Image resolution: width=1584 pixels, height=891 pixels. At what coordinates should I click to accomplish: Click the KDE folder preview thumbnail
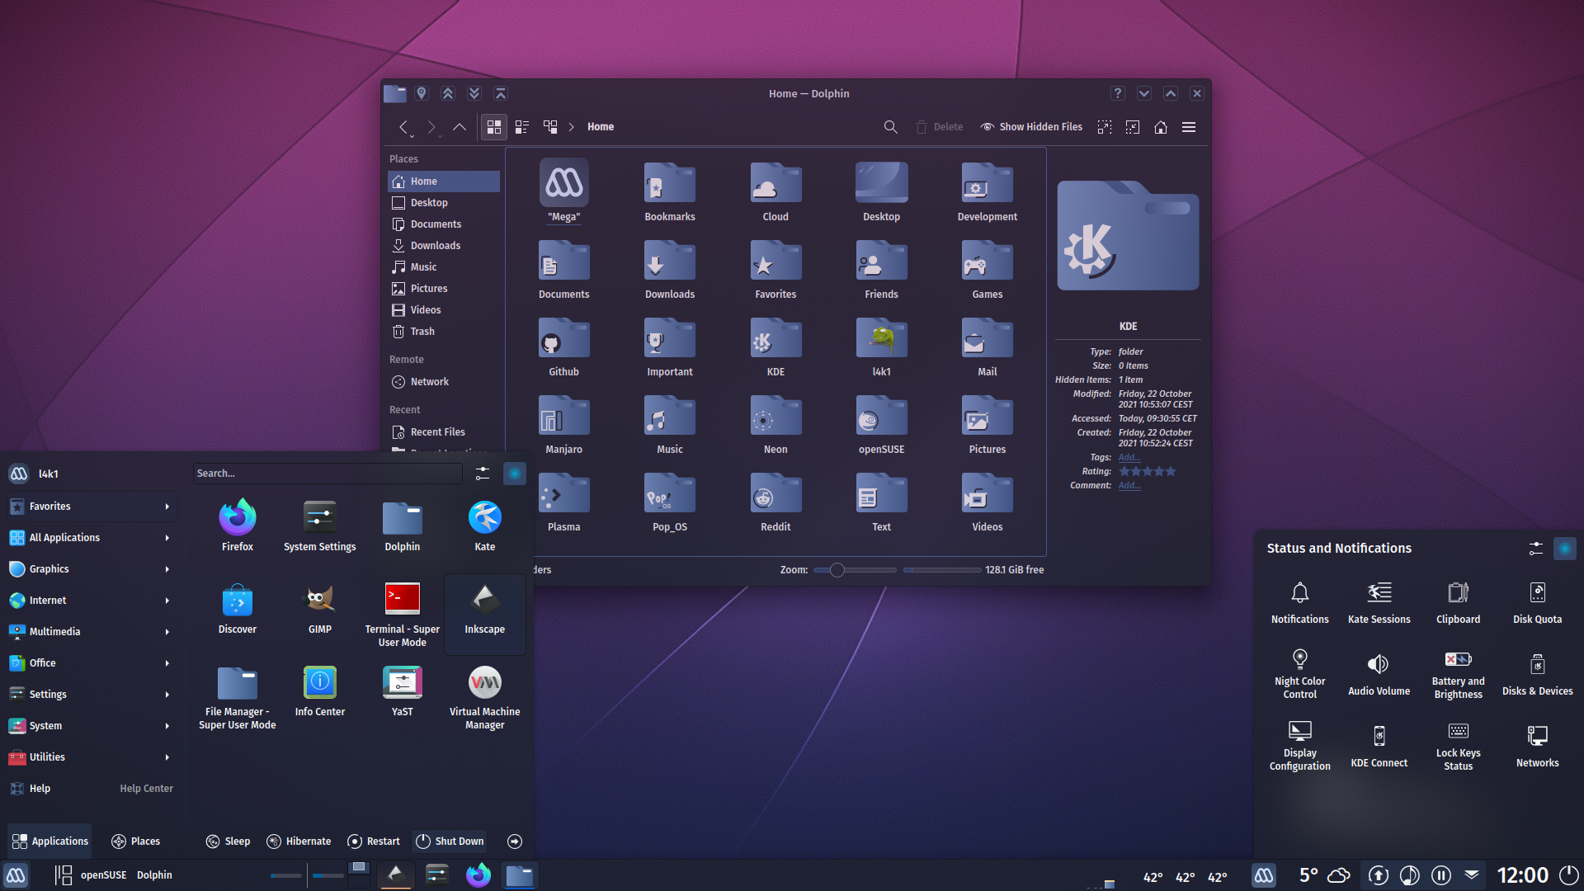(1128, 236)
